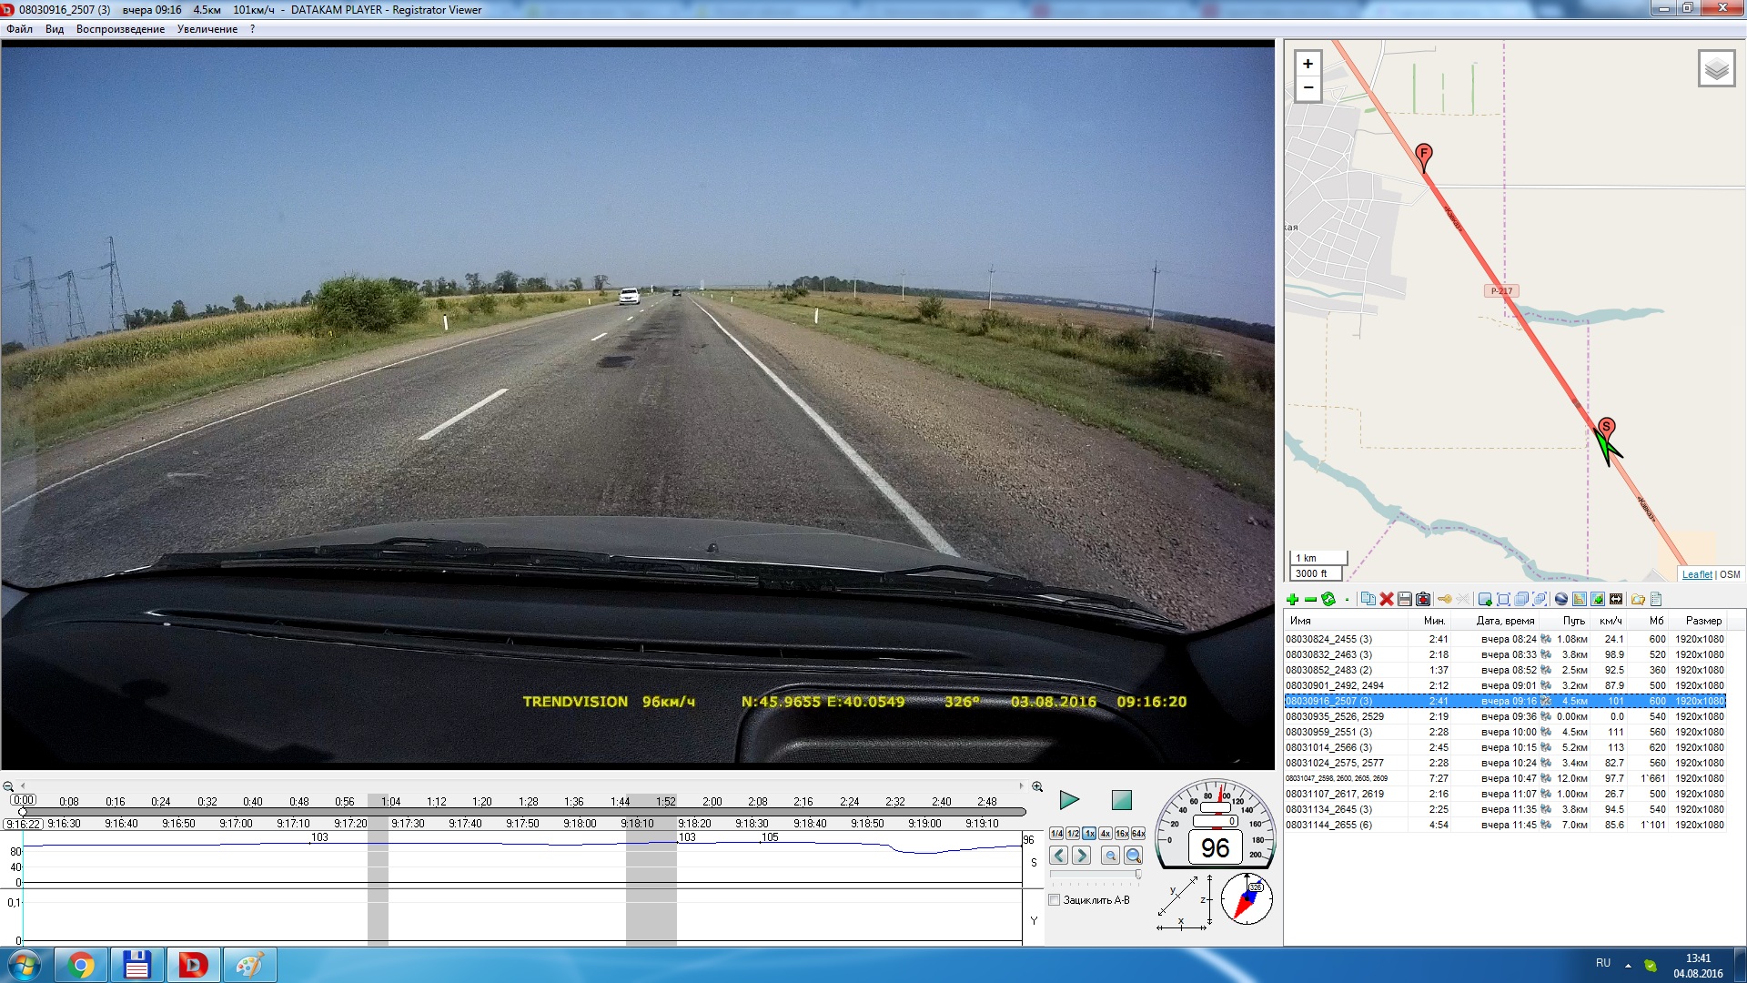Click the yellow folder open icon
1747x983 pixels.
[x=1638, y=599]
